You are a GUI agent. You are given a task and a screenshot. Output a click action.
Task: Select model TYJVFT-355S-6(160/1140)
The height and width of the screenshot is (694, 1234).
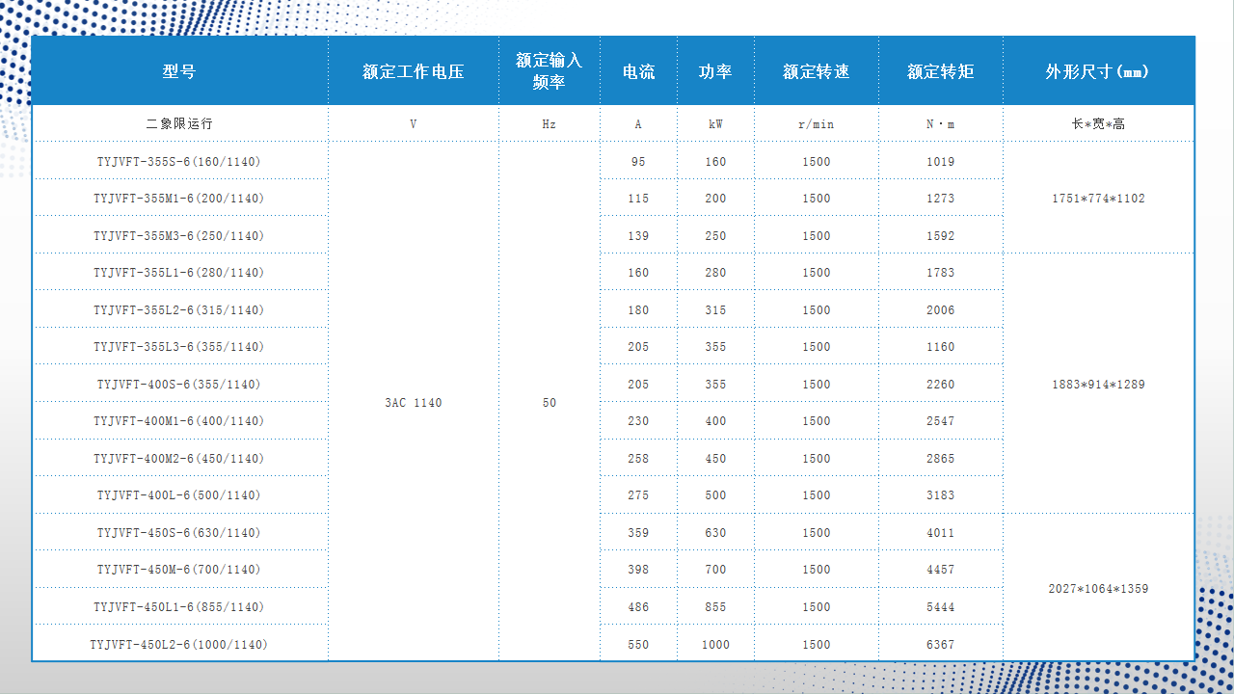(179, 162)
